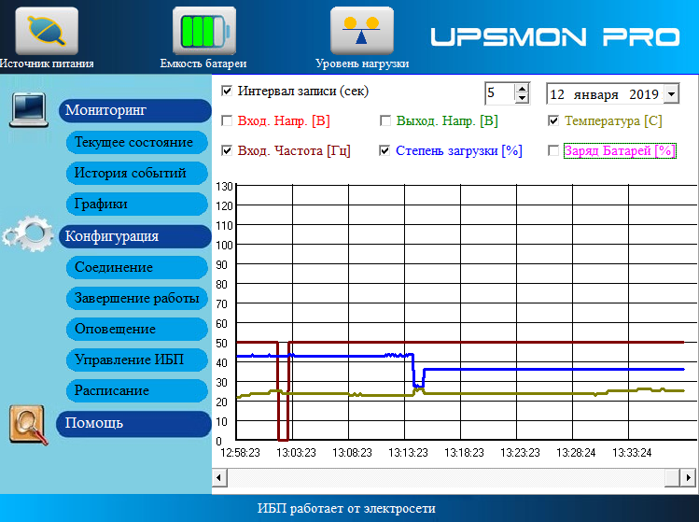
Task: Click the load level balance icon
Action: click(362, 31)
